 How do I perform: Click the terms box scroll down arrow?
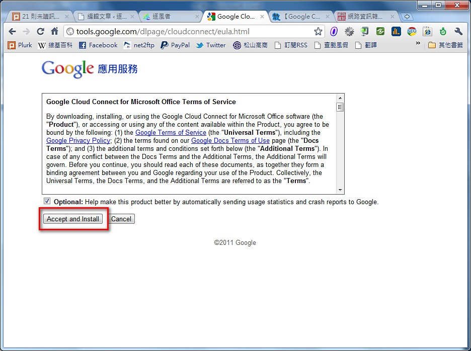340,190
